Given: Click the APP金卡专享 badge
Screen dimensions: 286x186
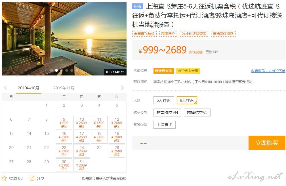Looking at the screenshot, I should pos(188,71).
